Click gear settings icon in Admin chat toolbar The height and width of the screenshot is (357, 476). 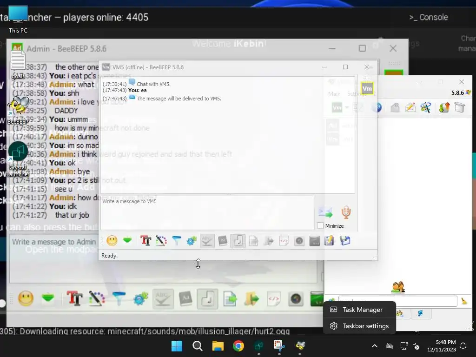point(140,299)
